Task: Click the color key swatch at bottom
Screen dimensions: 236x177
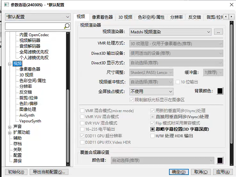Action: (x=220, y=160)
